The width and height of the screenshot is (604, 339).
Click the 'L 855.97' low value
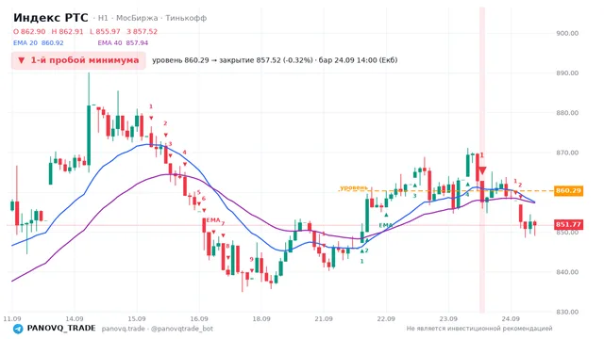coord(105,31)
